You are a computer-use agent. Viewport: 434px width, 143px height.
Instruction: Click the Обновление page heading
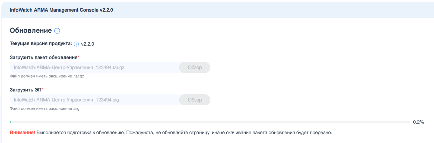(x=31, y=30)
